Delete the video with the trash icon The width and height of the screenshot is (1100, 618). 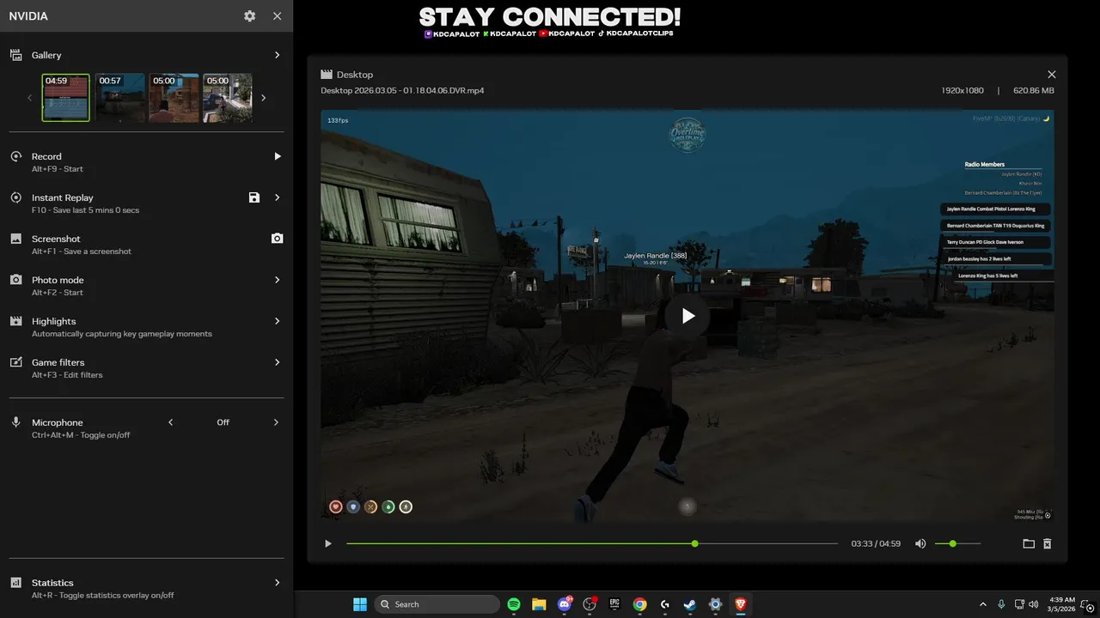click(1048, 543)
